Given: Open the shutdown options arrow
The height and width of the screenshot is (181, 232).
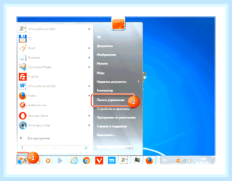Looking at the screenshot, I should (130, 148).
